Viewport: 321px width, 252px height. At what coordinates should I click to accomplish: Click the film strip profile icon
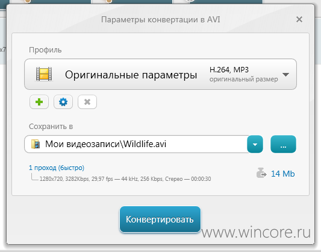(x=44, y=74)
